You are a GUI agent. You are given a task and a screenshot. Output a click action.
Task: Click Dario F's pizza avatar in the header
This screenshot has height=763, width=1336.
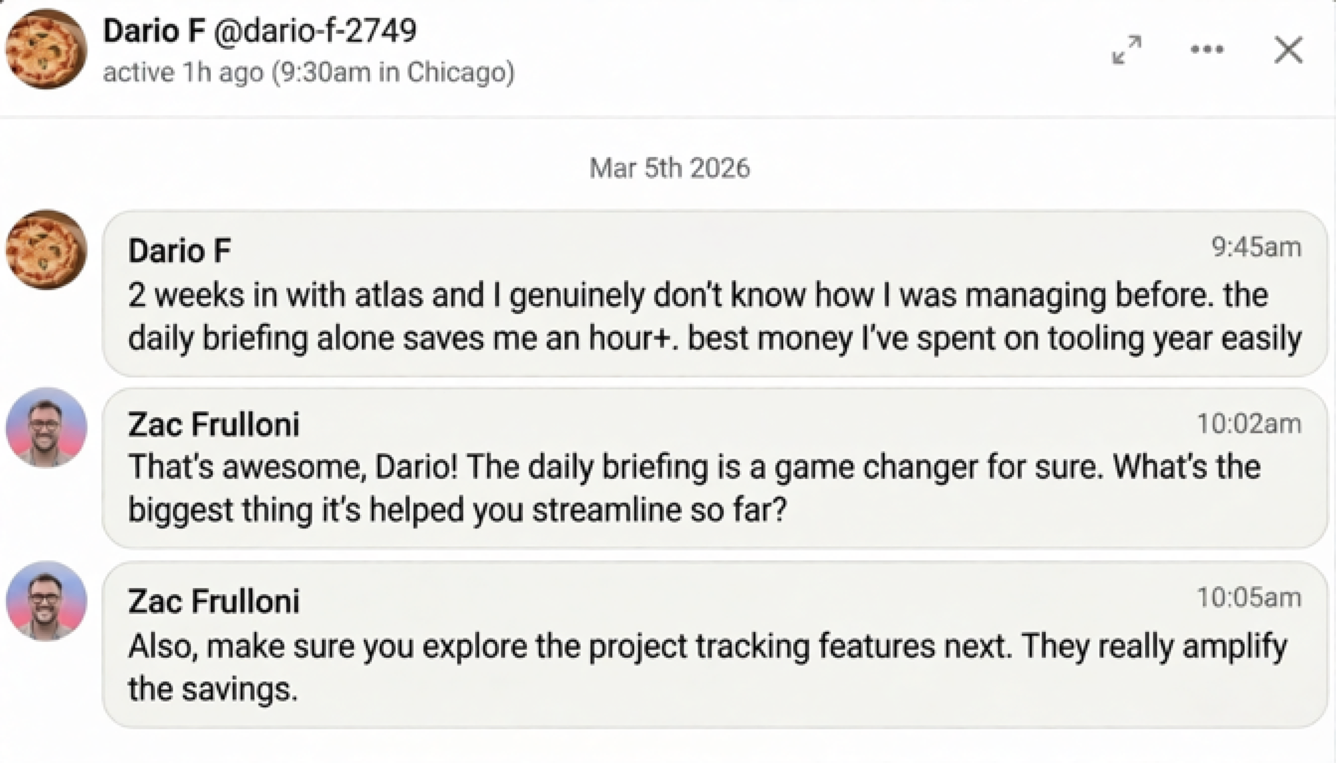(45, 49)
